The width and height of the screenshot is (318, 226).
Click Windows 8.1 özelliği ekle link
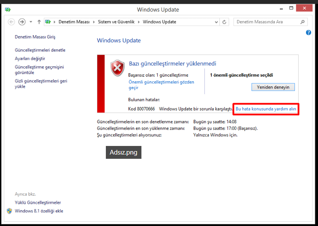pos(39,211)
